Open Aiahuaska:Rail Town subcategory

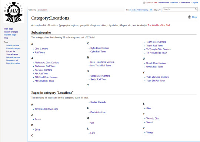45,66
